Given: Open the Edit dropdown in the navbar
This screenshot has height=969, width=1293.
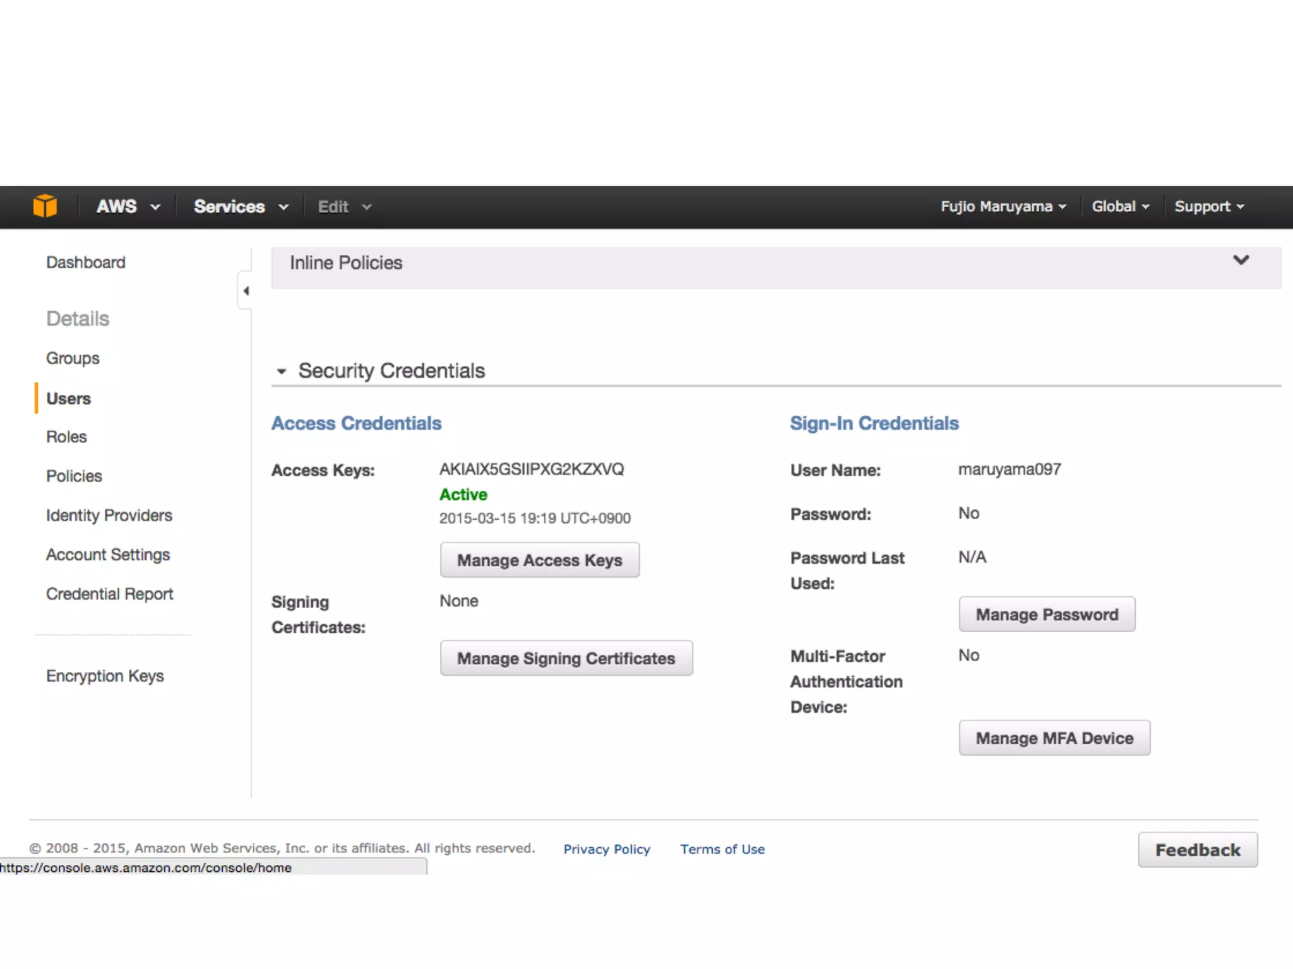Looking at the screenshot, I should tap(344, 207).
